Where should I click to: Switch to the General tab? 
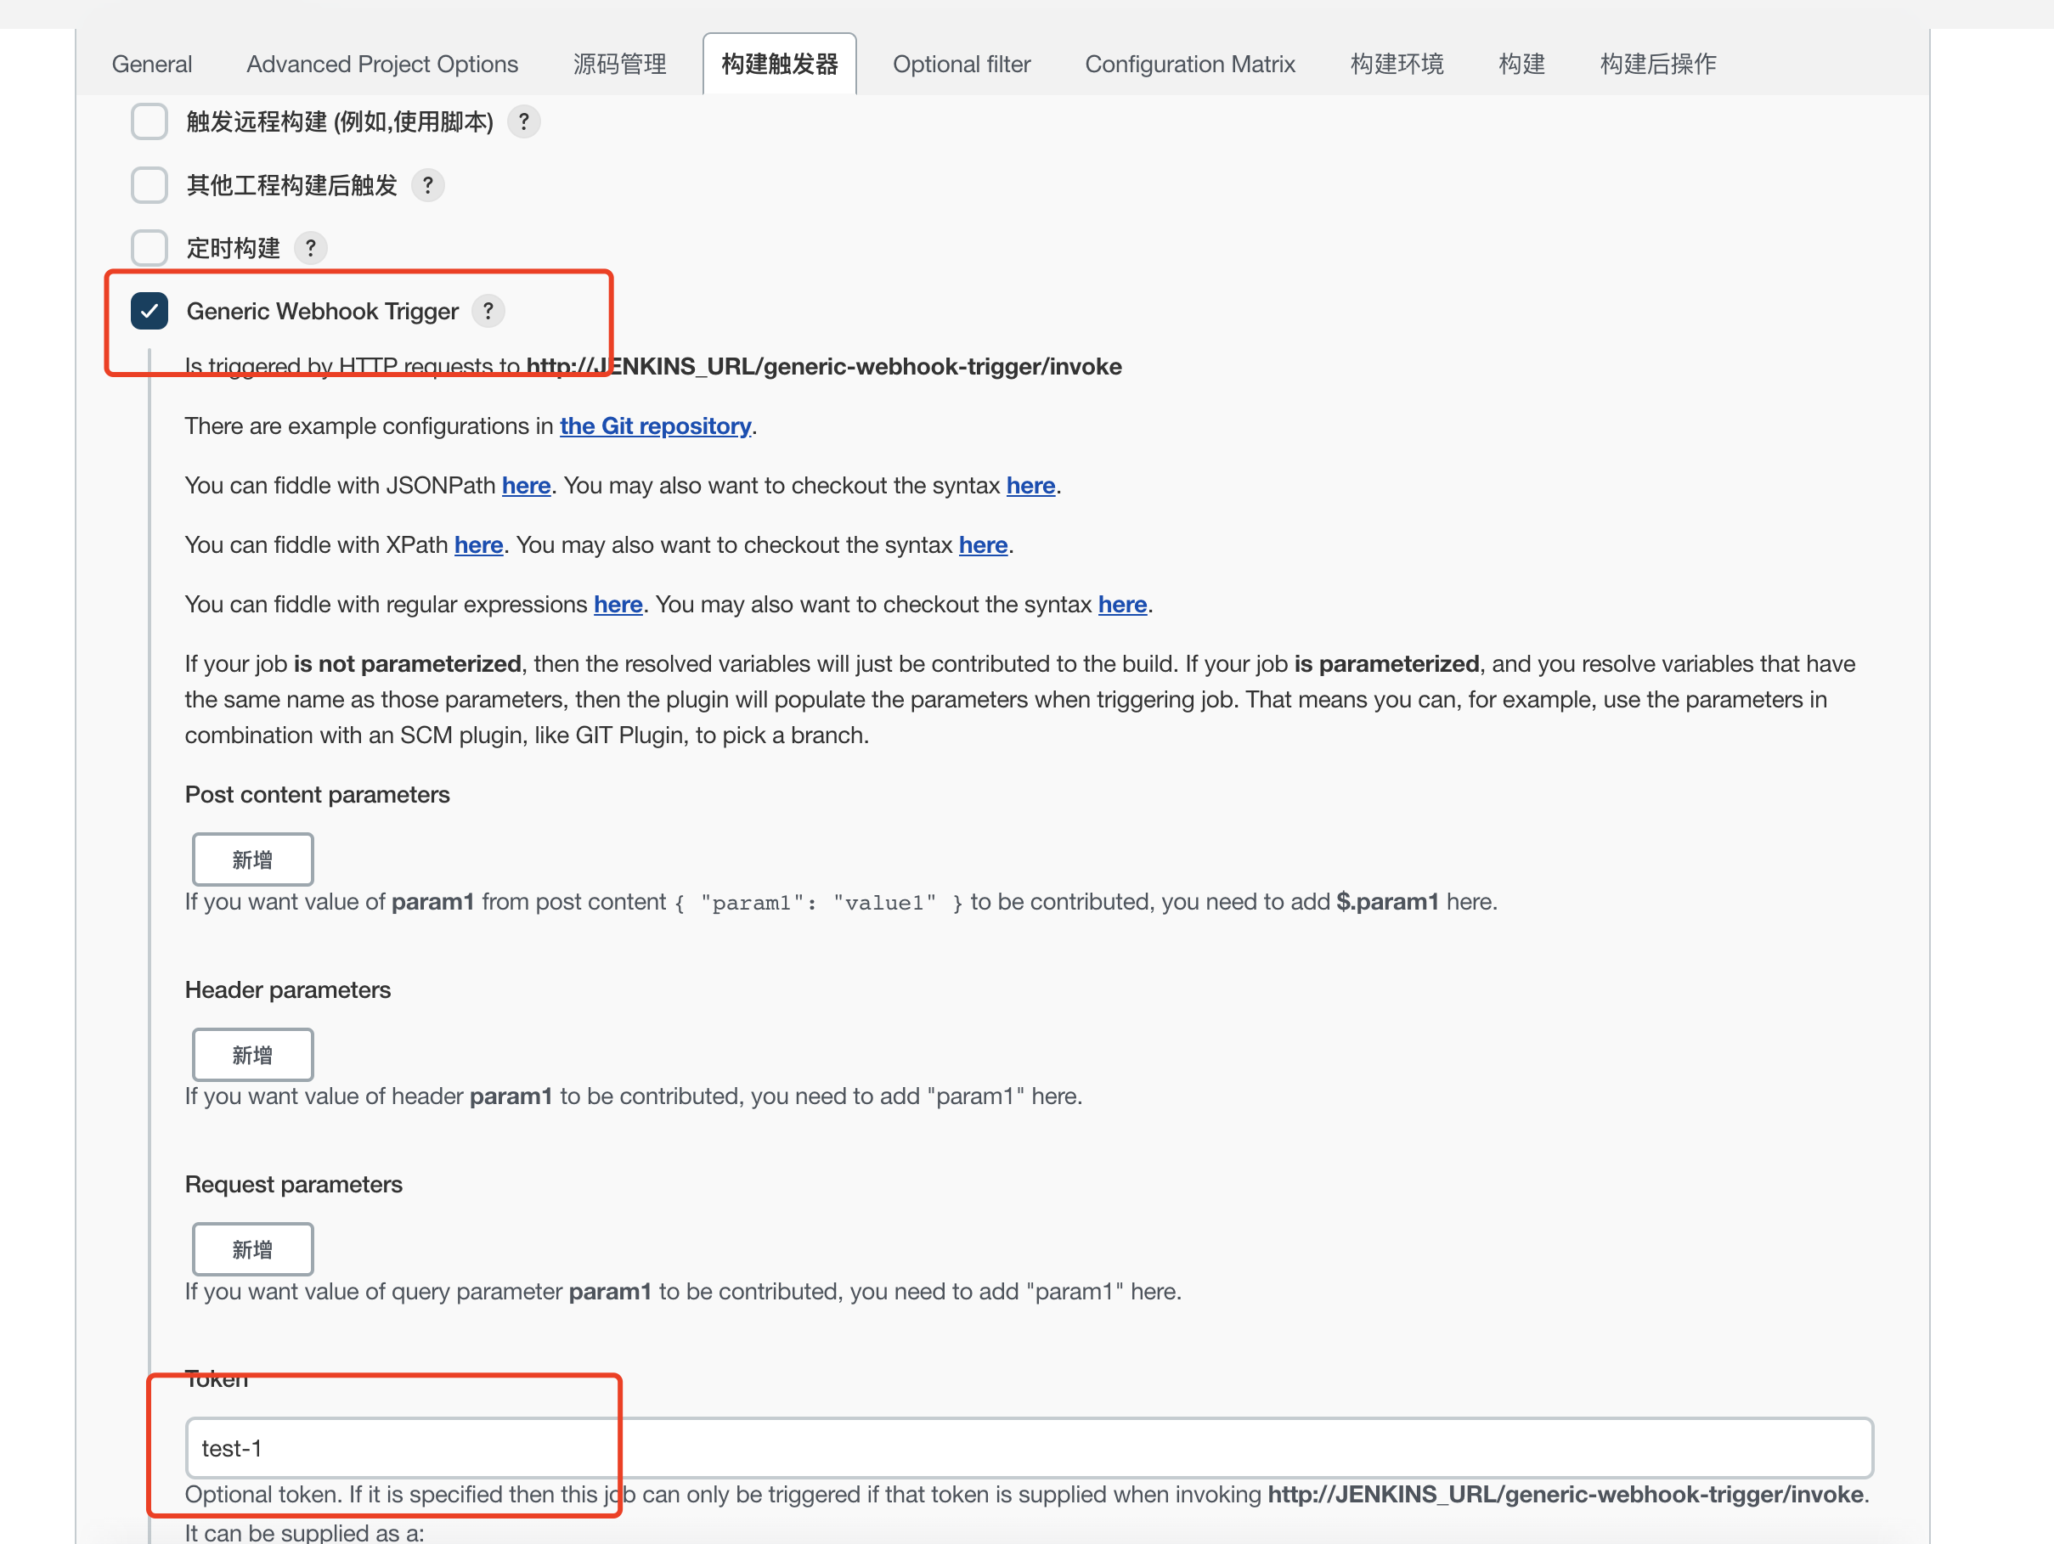pyautogui.click(x=151, y=64)
